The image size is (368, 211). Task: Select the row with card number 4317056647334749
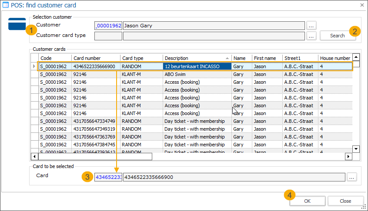94,121
